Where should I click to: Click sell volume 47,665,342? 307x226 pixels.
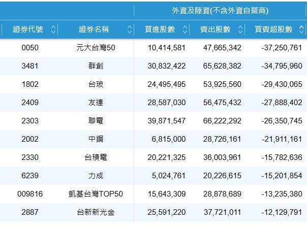pyautogui.click(x=222, y=48)
